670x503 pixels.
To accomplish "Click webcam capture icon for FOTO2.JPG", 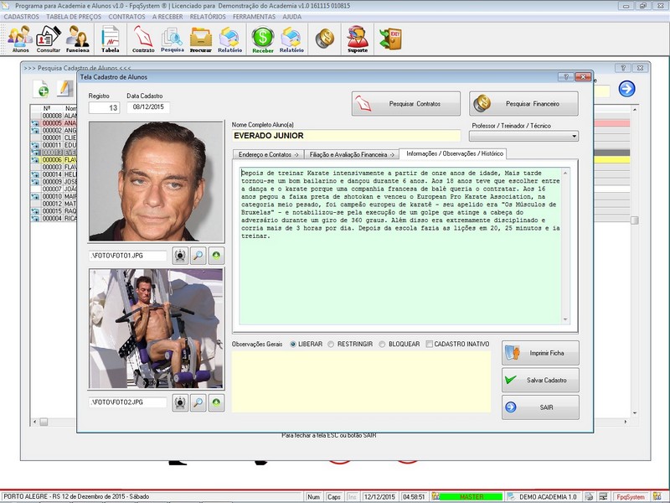I will 180,402.
